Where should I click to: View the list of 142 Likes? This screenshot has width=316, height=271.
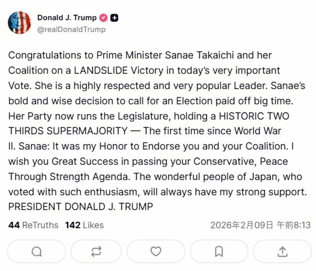point(84,225)
